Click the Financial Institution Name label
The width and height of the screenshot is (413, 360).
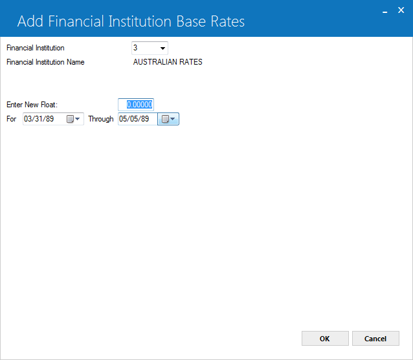[x=45, y=62]
